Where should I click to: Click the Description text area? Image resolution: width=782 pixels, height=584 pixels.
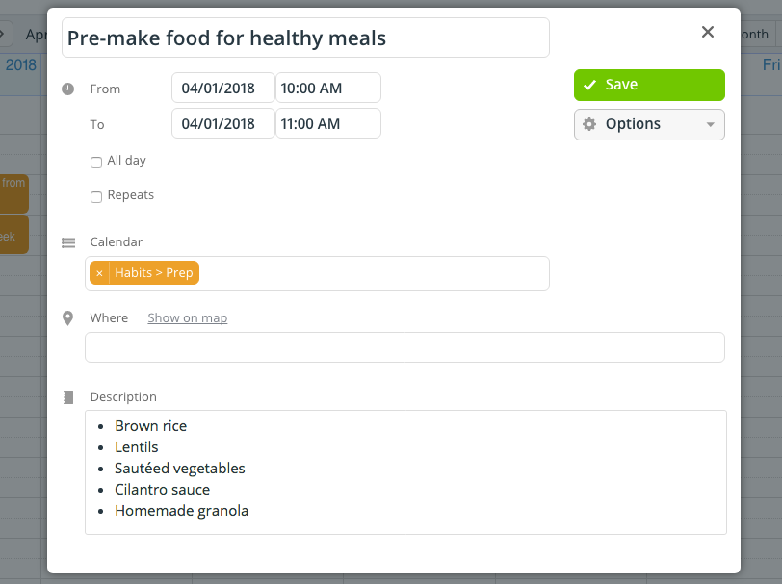tap(404, 471)
